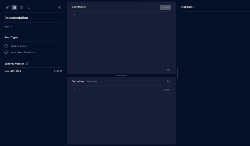Open the Query type link
Screen dimensions: 250x146
(x=23, y=46)
